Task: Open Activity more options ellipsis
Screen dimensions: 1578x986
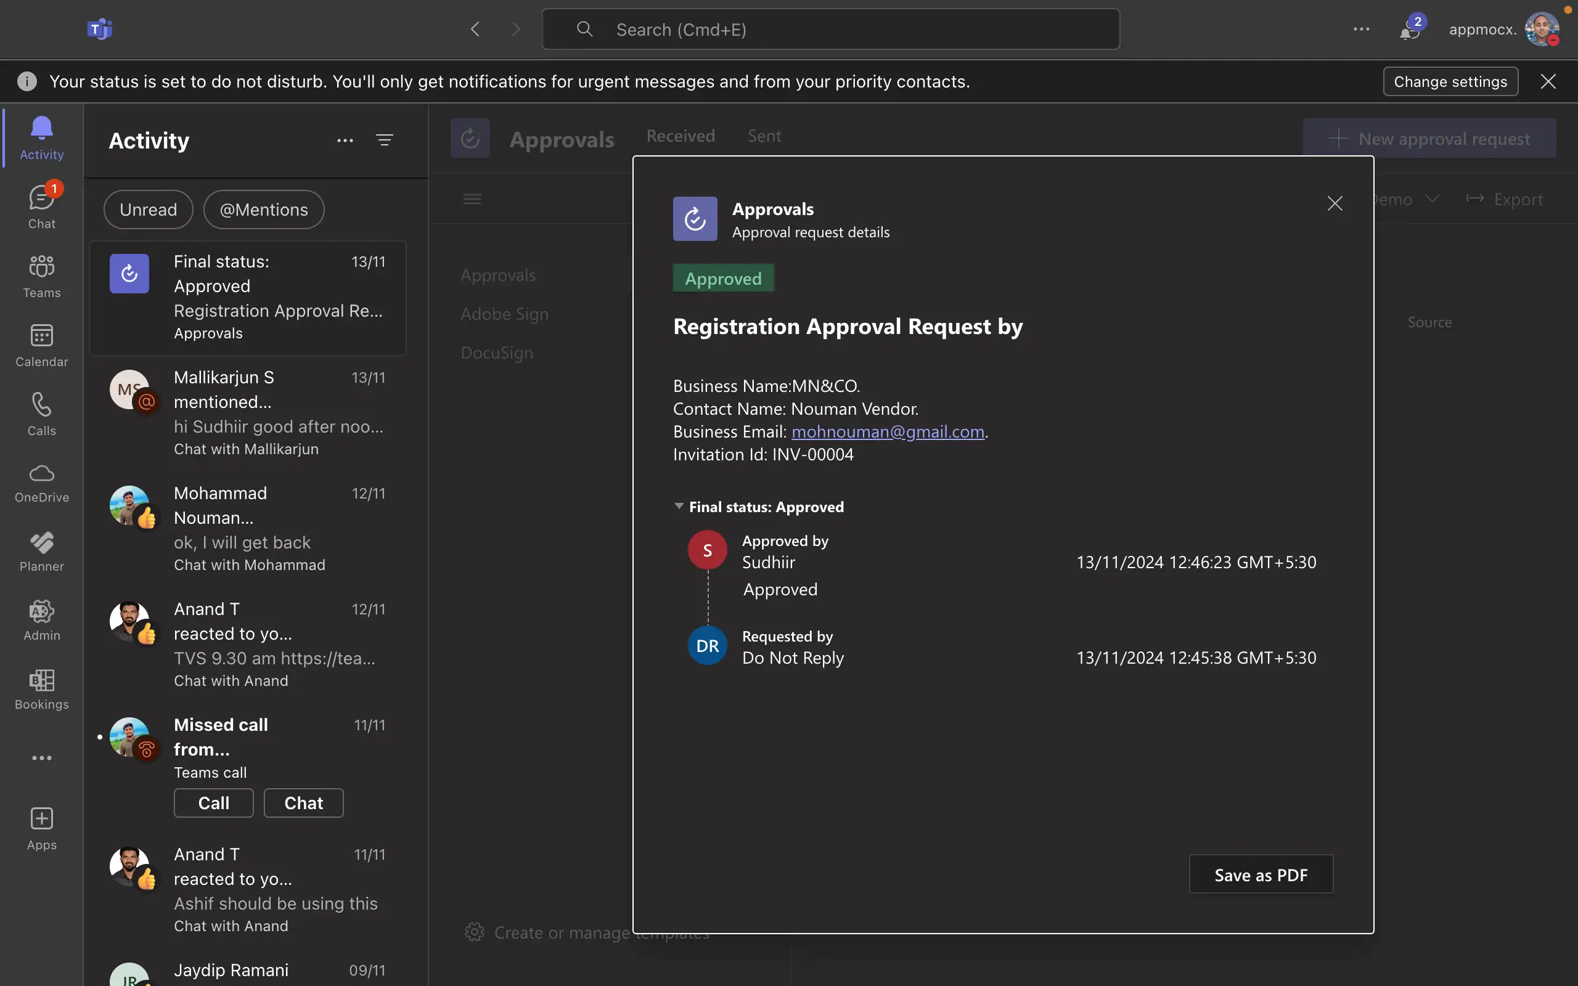Action: click(x=345, y=141)
